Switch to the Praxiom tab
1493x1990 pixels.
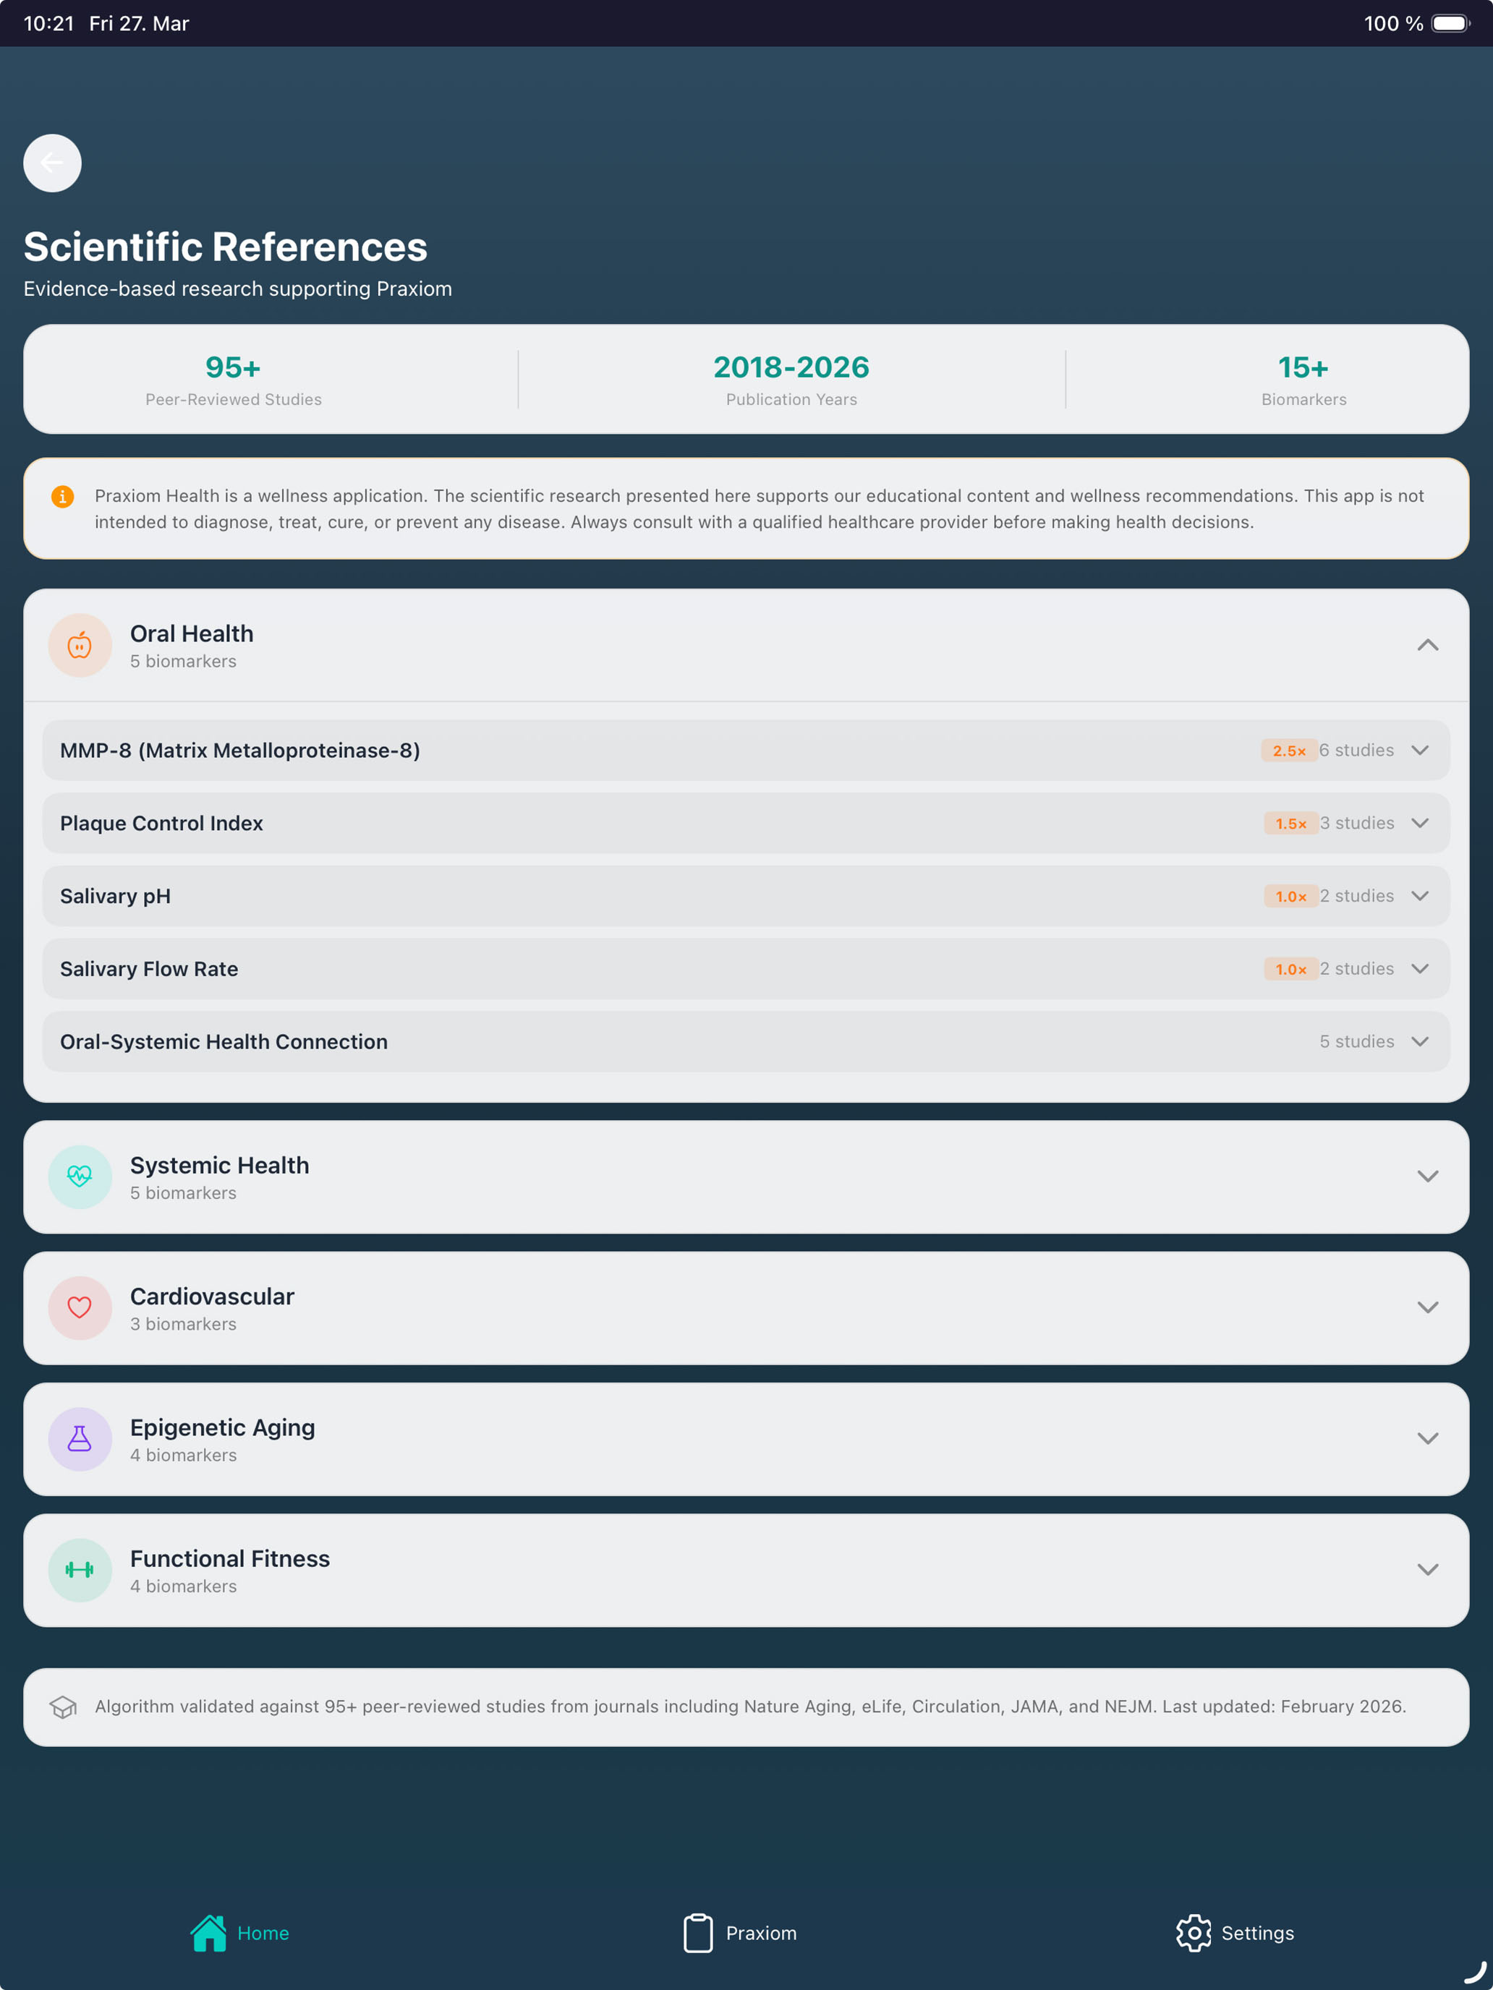(x=740, y=1934)
